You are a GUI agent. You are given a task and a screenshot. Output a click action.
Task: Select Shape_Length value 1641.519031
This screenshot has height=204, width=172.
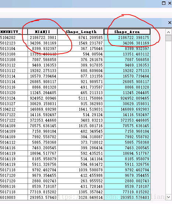(x=81, y=109)
